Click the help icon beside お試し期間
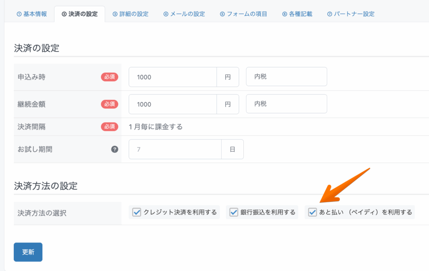The width and height of the screenshot is (429, 271). 114,150
